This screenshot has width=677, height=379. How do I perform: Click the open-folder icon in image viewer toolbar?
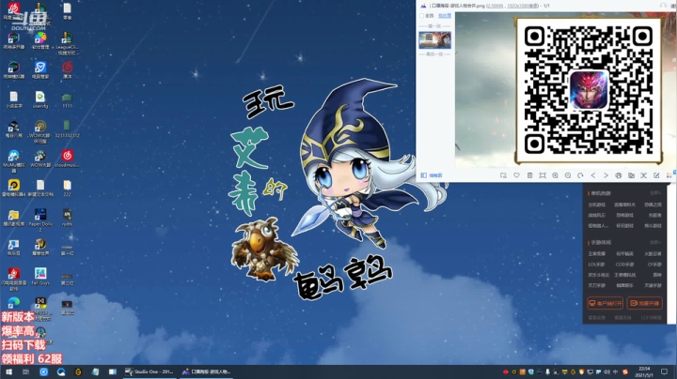coord(503,175)
